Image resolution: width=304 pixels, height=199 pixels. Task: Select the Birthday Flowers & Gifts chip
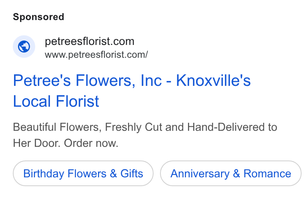click(x=83, y=173)
